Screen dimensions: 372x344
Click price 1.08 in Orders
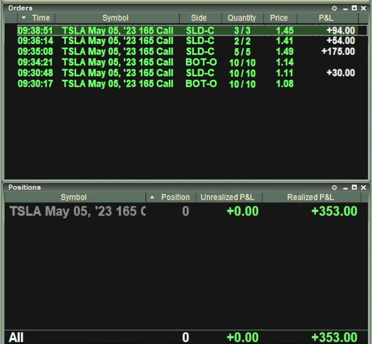[x=285, y=83]
